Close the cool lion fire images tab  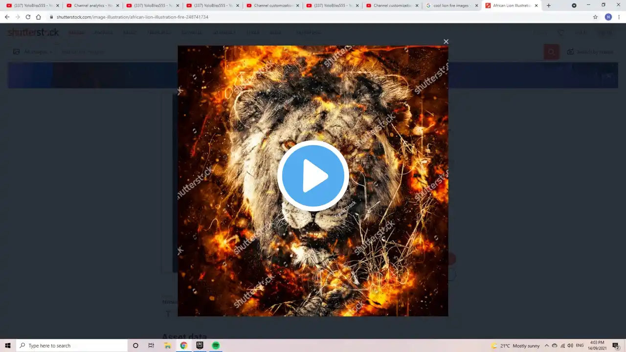(x=477, y=5)
